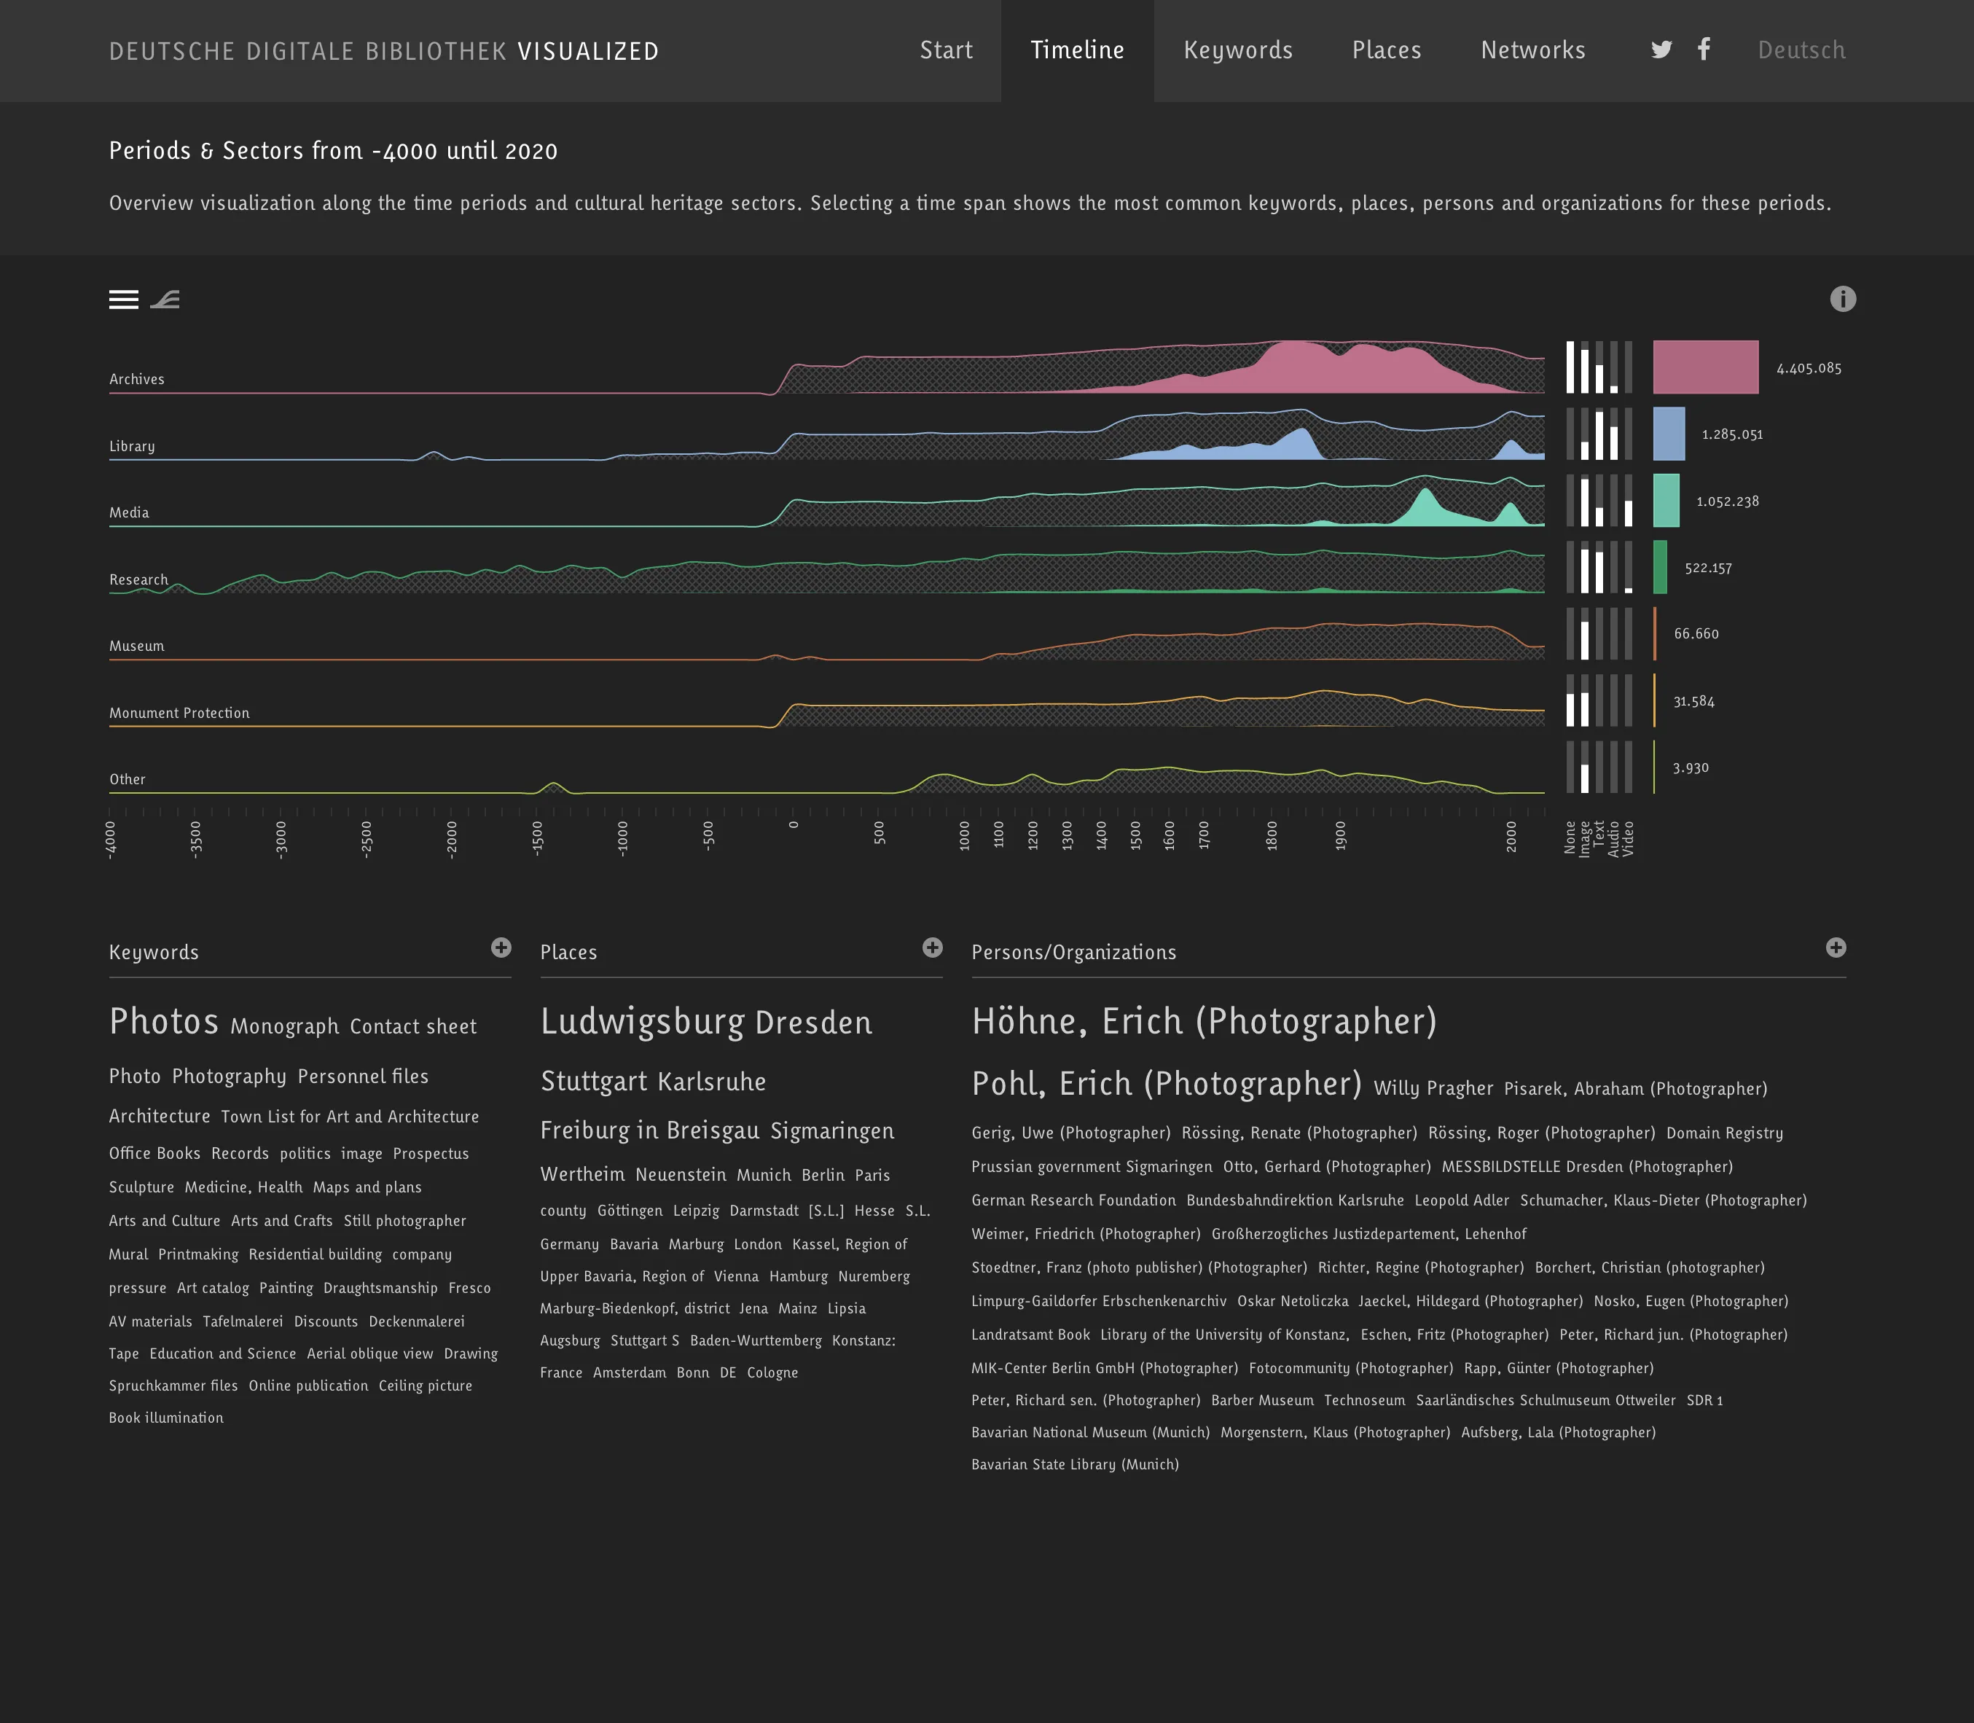Go to the Networks tab
This screenshot has height=1723, width=1974.
point(1533,51)
